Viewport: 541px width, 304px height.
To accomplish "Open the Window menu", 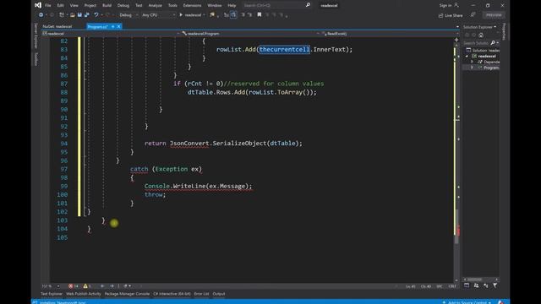I will coord(214,6).
